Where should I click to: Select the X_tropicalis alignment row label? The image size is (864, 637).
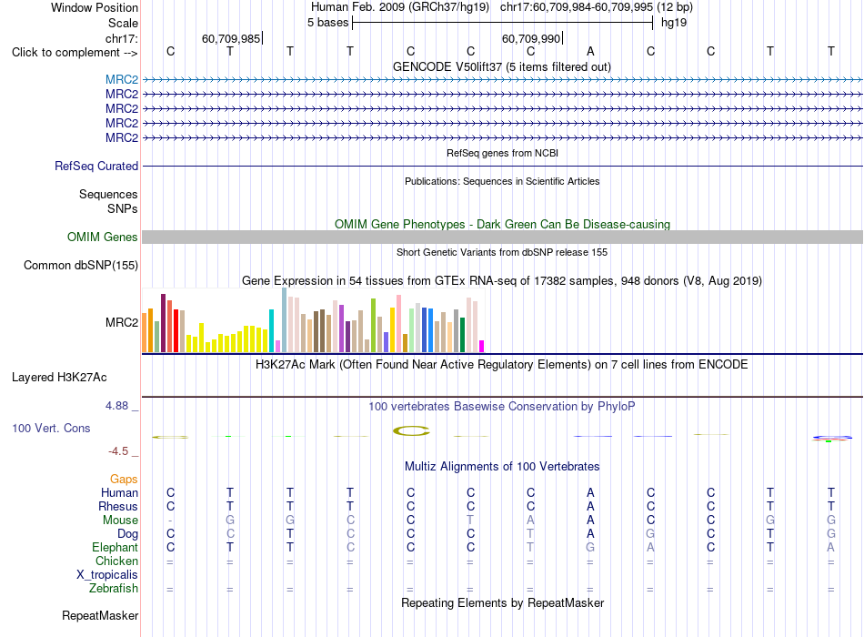107,575
